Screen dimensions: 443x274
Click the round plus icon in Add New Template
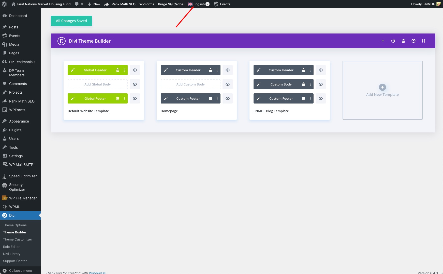(382, 87)
